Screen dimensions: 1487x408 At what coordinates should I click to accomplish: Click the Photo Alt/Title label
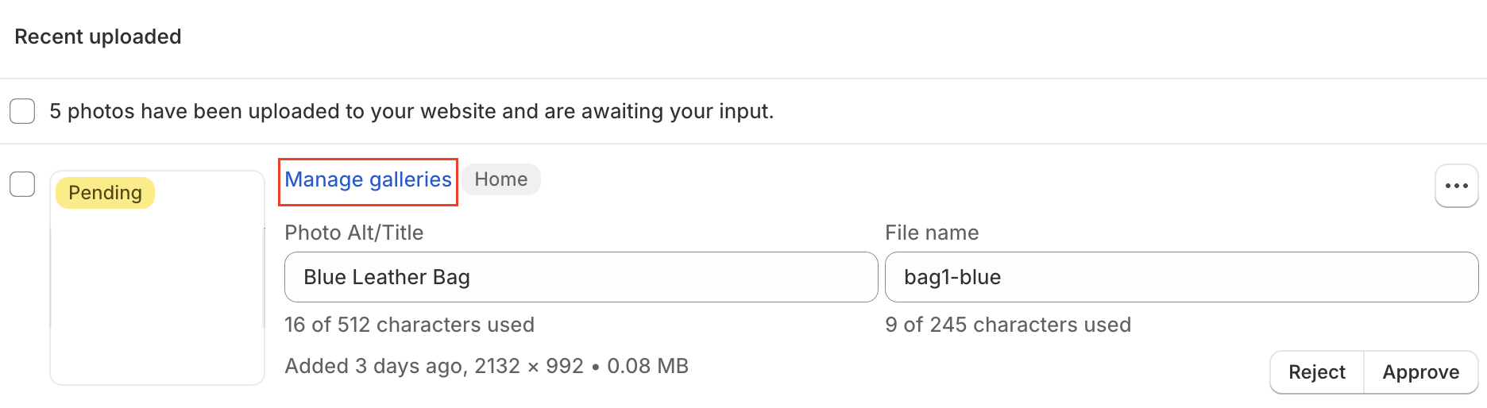pos(353,233)
